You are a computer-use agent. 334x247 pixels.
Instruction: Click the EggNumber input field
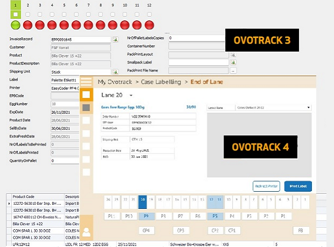click(x=65, y=104)
